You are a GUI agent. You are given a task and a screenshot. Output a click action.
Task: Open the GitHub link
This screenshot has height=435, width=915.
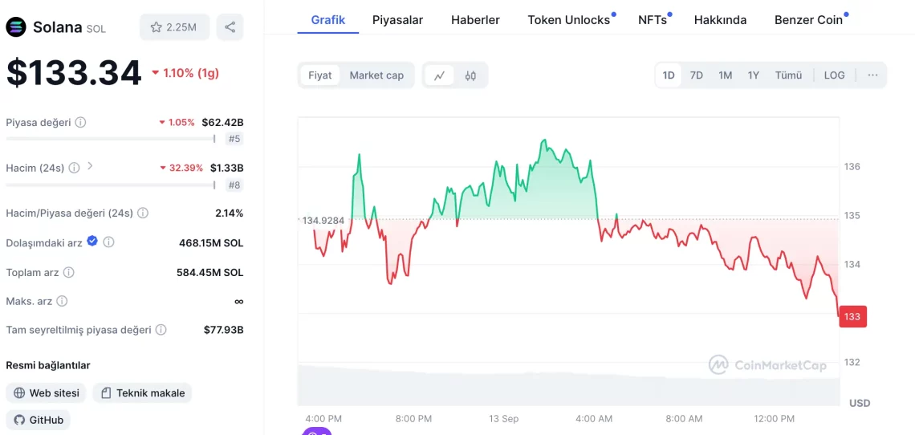click(38, 420)
